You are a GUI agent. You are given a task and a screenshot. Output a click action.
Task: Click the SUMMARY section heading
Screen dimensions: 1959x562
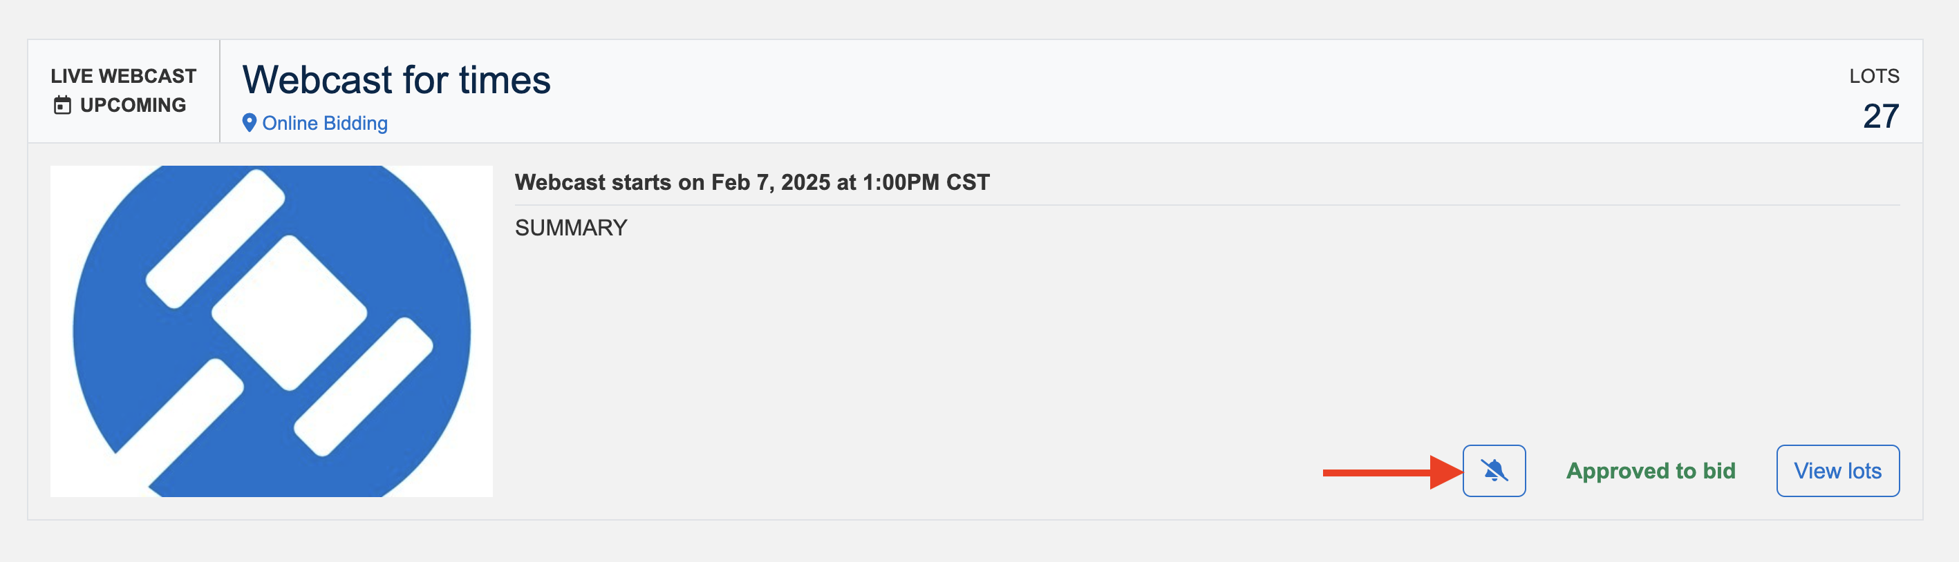(571, 226)
